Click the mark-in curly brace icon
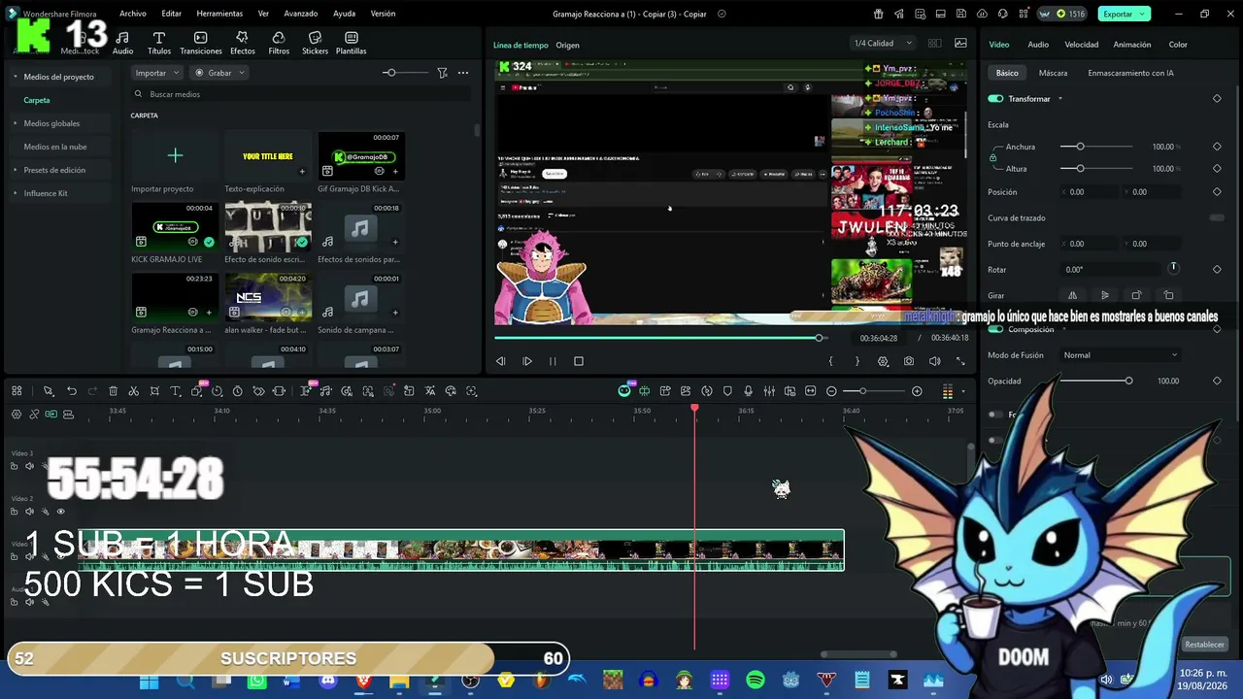 [x=830, y=361]
